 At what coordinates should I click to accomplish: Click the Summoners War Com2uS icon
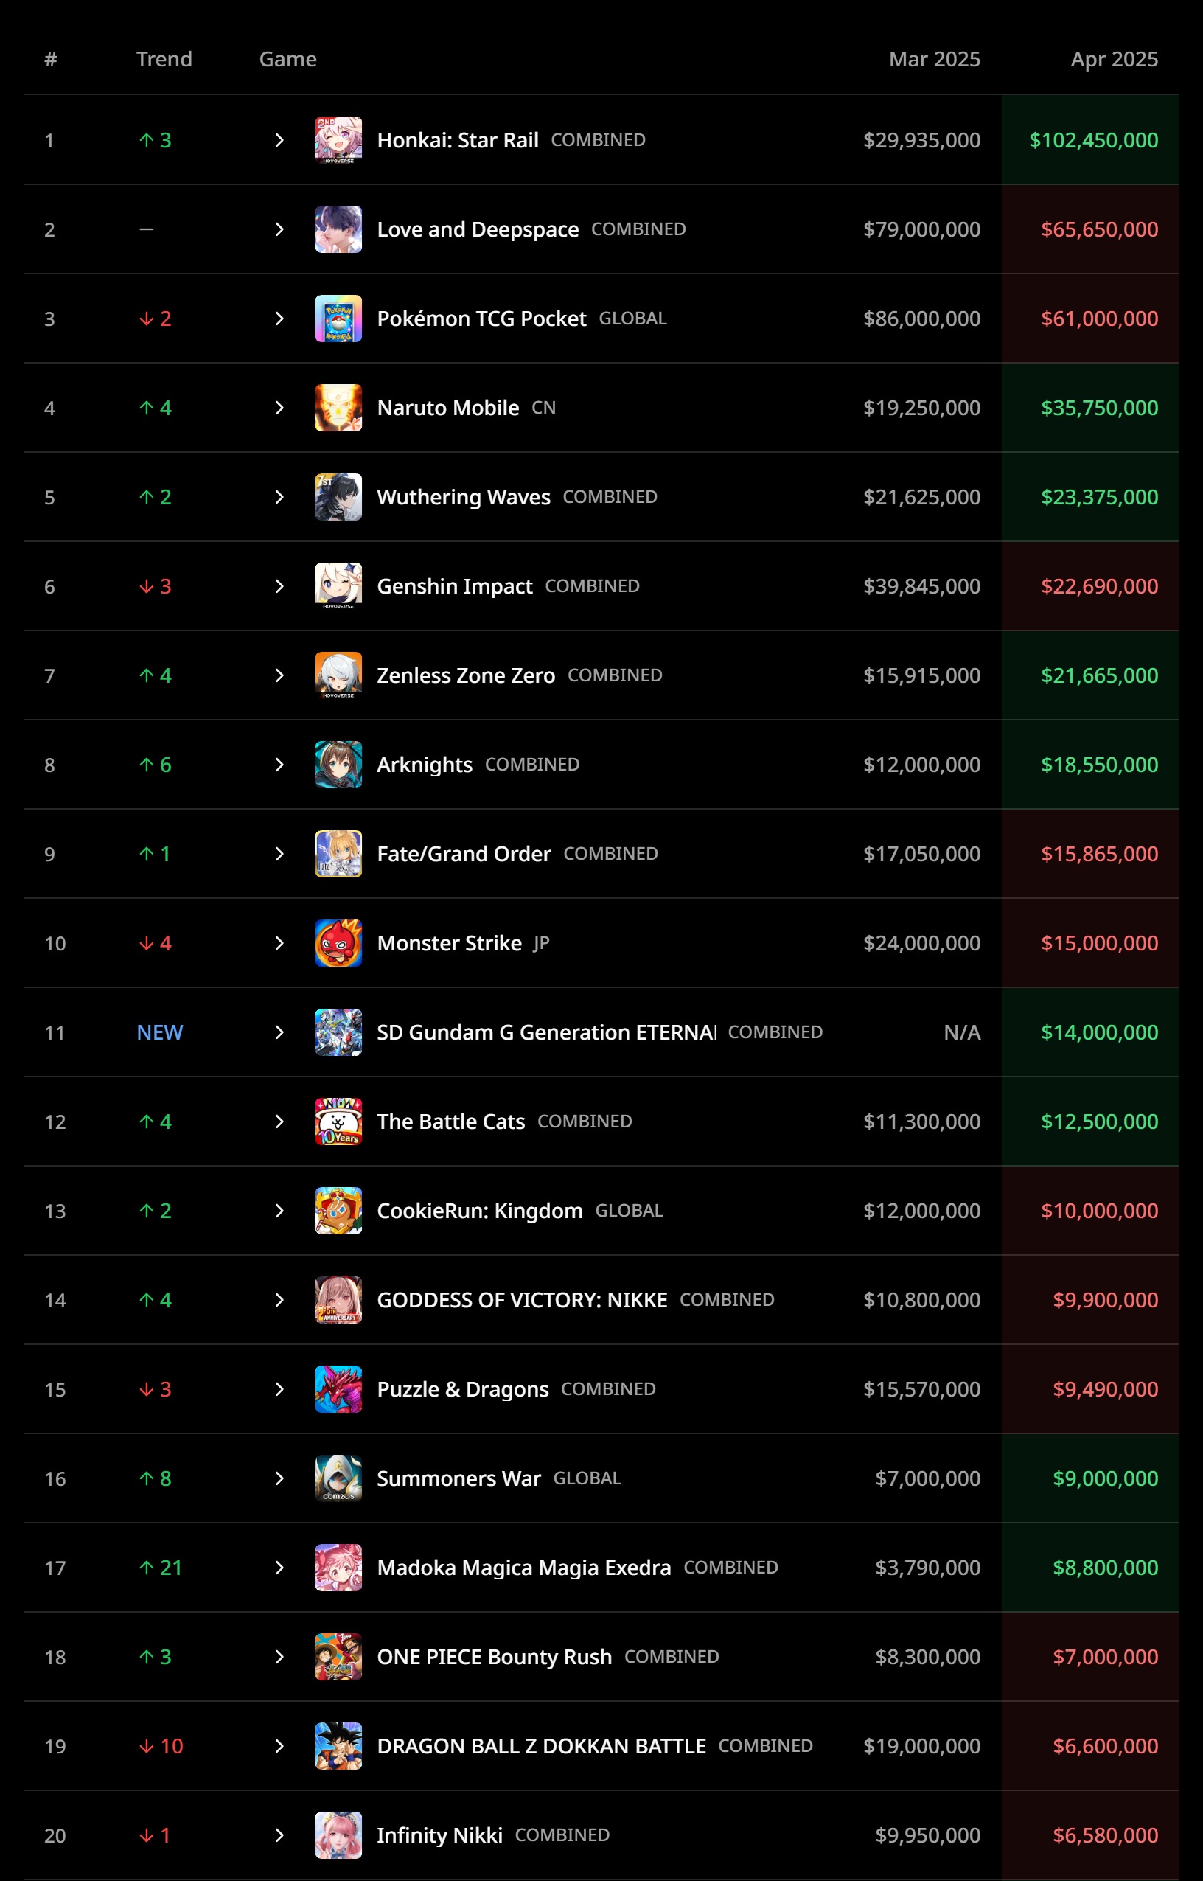click(x=338, y=1478)
